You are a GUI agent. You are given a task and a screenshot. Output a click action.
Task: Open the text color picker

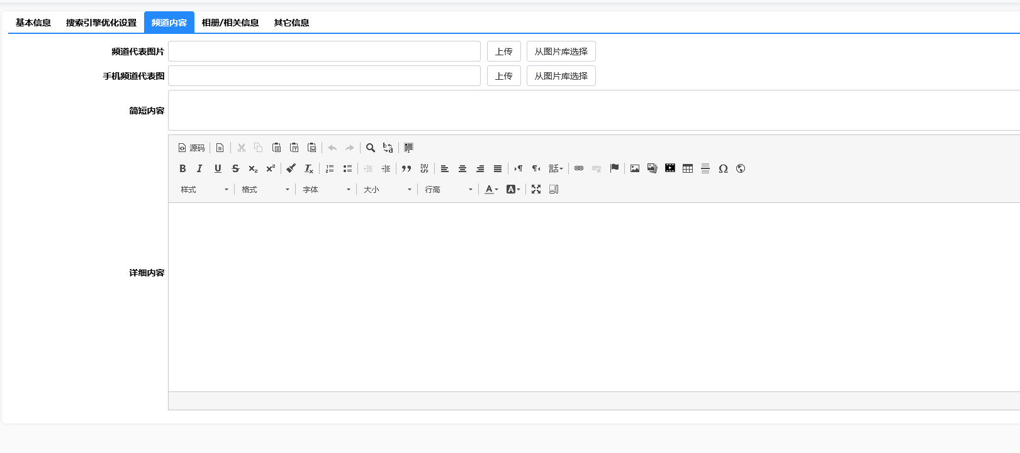point(491,189)
